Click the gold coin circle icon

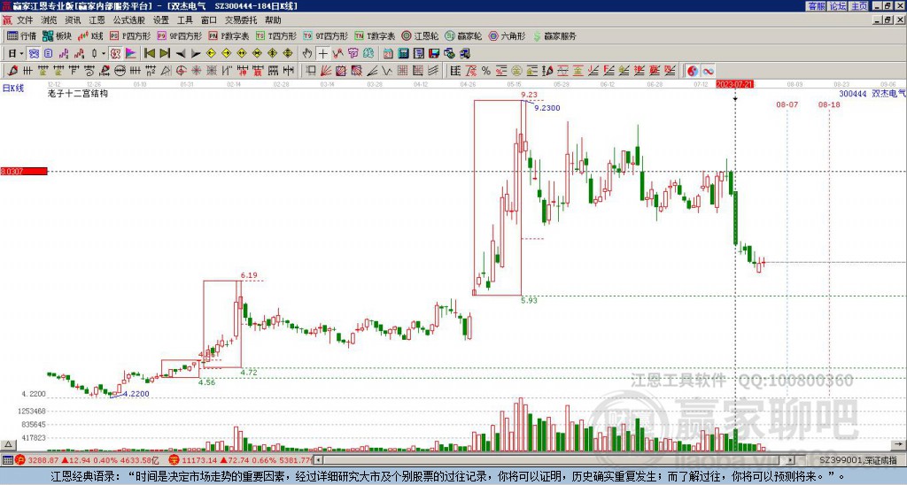pyautogui.click(x=516, y=71)
